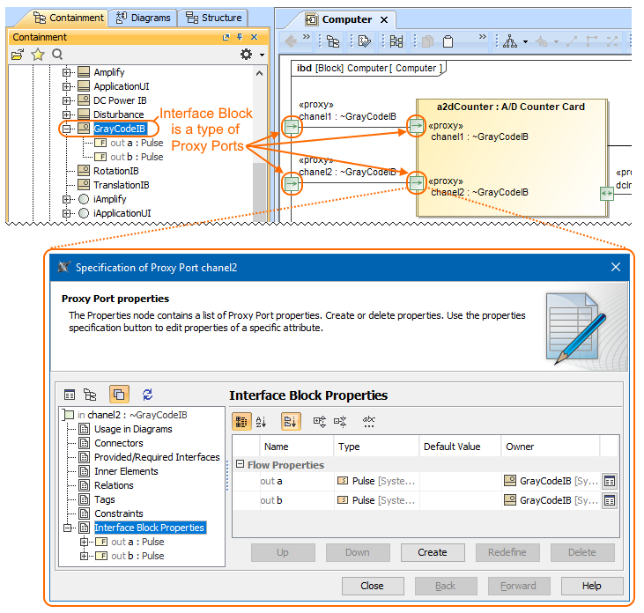This screenshot has height=613, width=644.
Task: Click the back arrow in diagram toolbar
Action: 291,41
